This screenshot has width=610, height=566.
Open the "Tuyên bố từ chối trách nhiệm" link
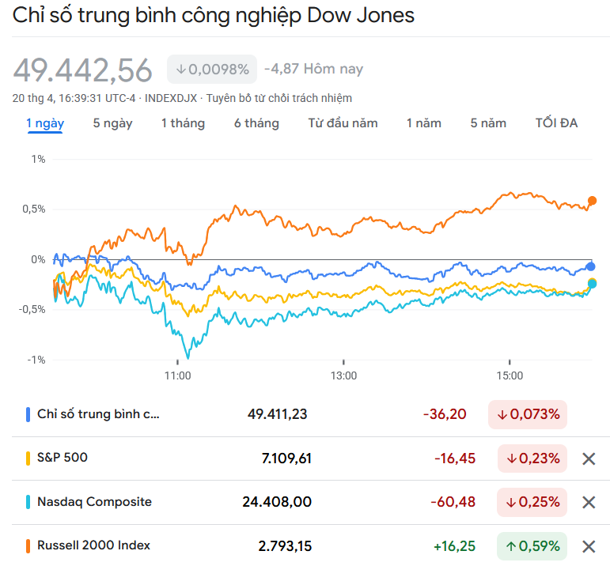click(x=279, y=98)
